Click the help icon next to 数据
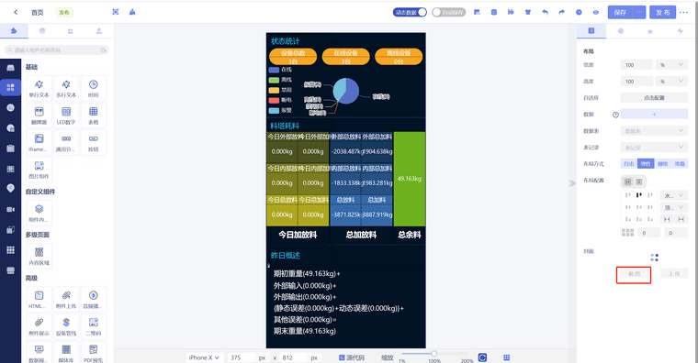This screenshot has height=363, width=698. (615, 115)
